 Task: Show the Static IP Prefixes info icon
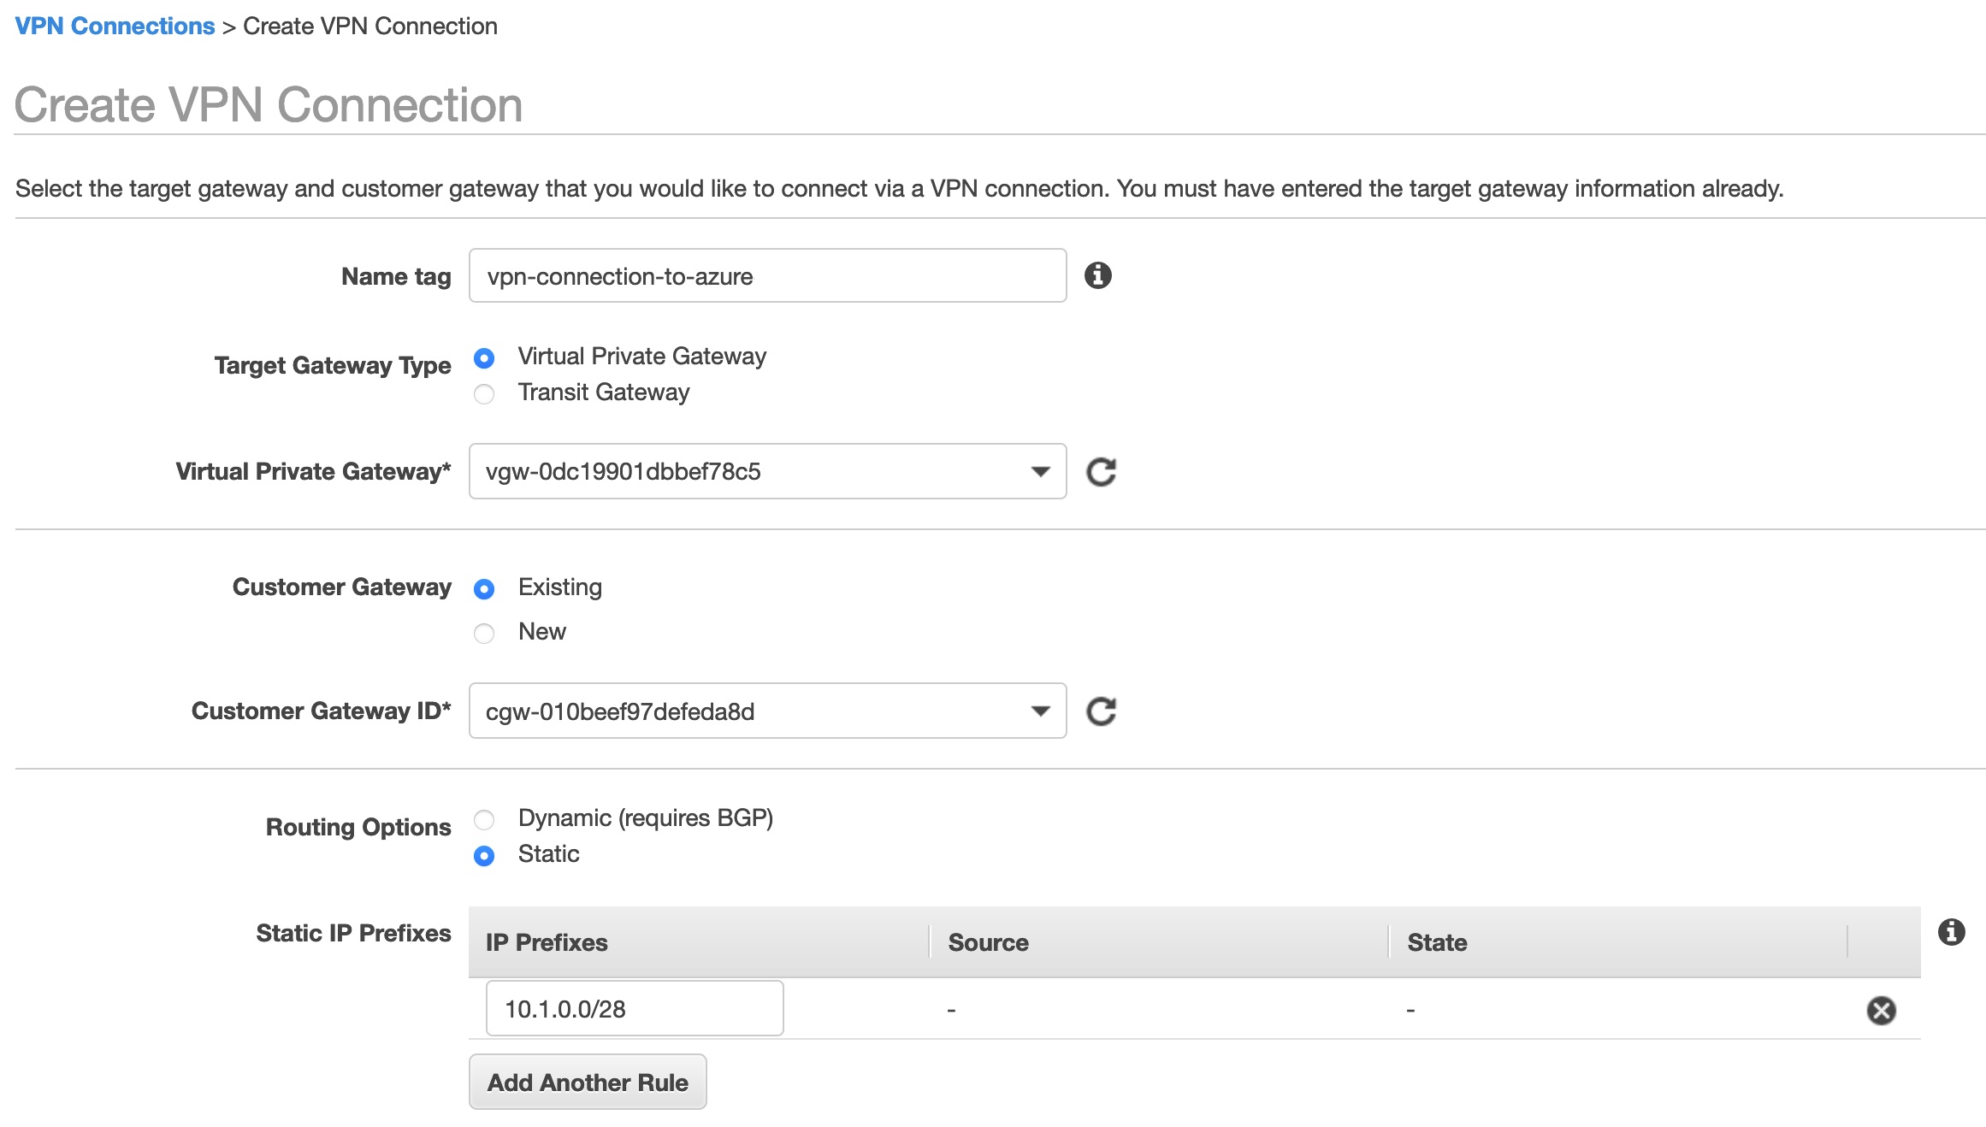pos(1952,931)
